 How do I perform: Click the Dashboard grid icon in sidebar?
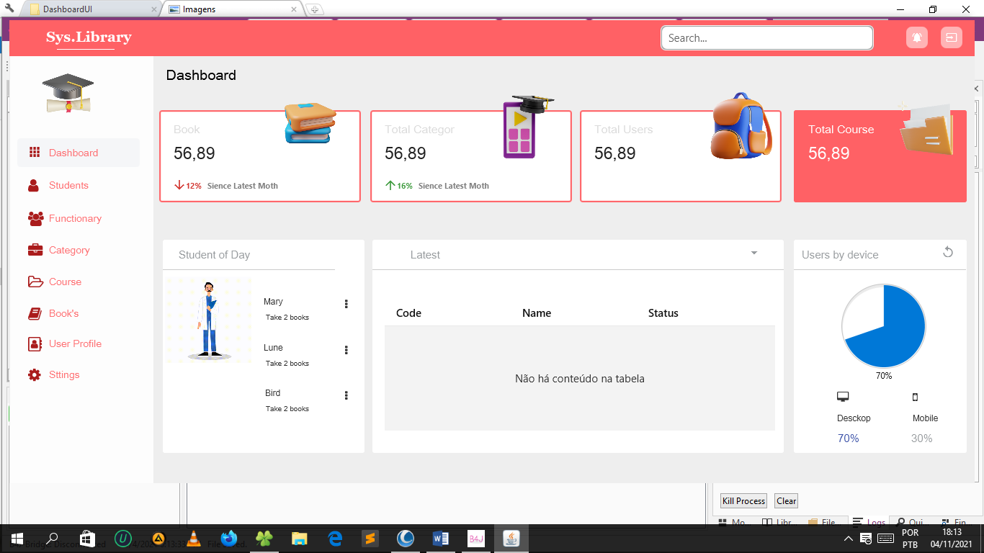[34, 152]
